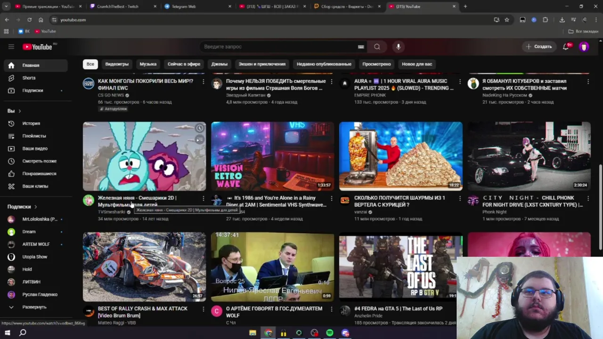
Task: Open Плейлисты in the sidebar
Action: tap(36, 136)
